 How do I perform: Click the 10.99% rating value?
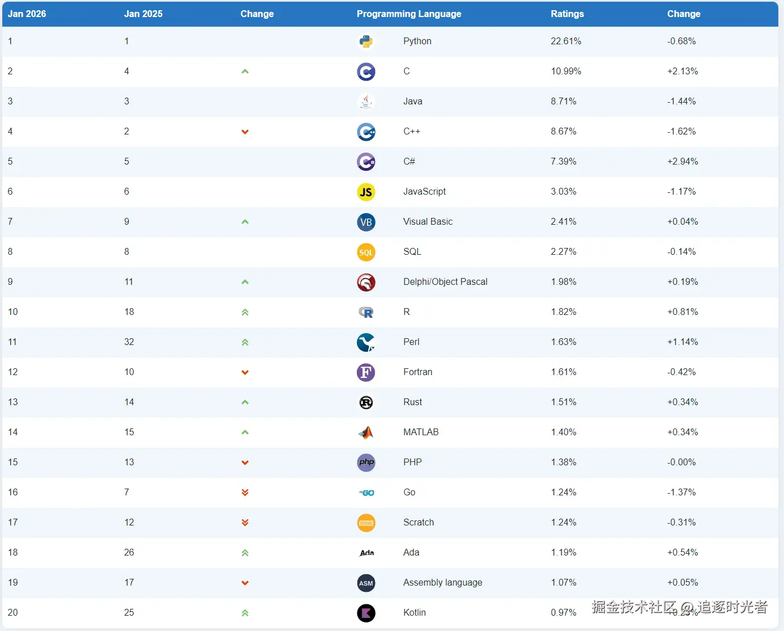pos(566,71)
